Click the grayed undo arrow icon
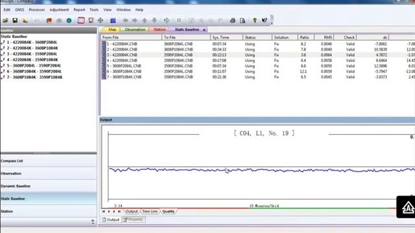415x233 pixels. pos(37,20)
